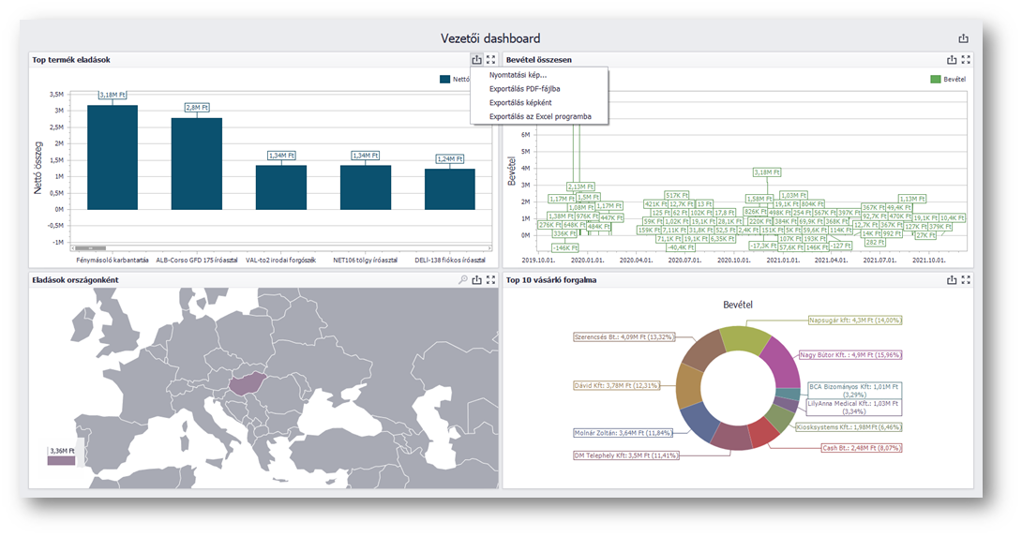The image size is (1022, 537).
Task: Maximize the Bevétel összesen chart
Action: click(x=966, y=60)
